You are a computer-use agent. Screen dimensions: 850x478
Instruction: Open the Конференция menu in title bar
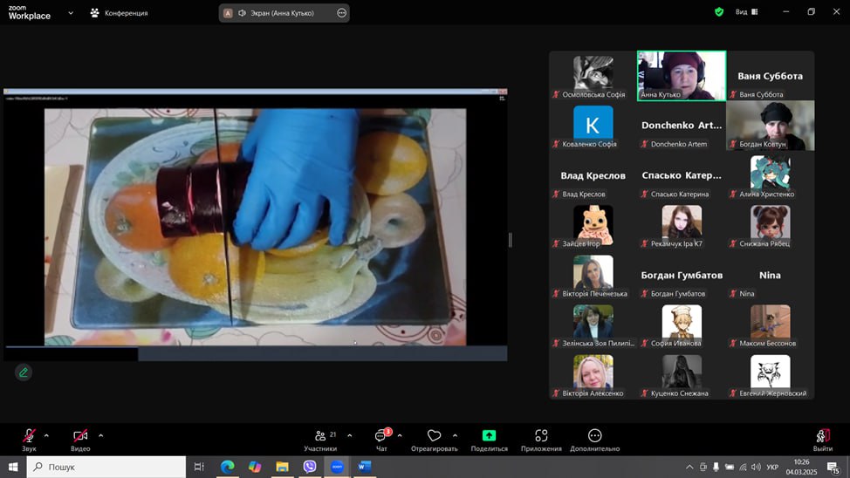click(119, 13)
